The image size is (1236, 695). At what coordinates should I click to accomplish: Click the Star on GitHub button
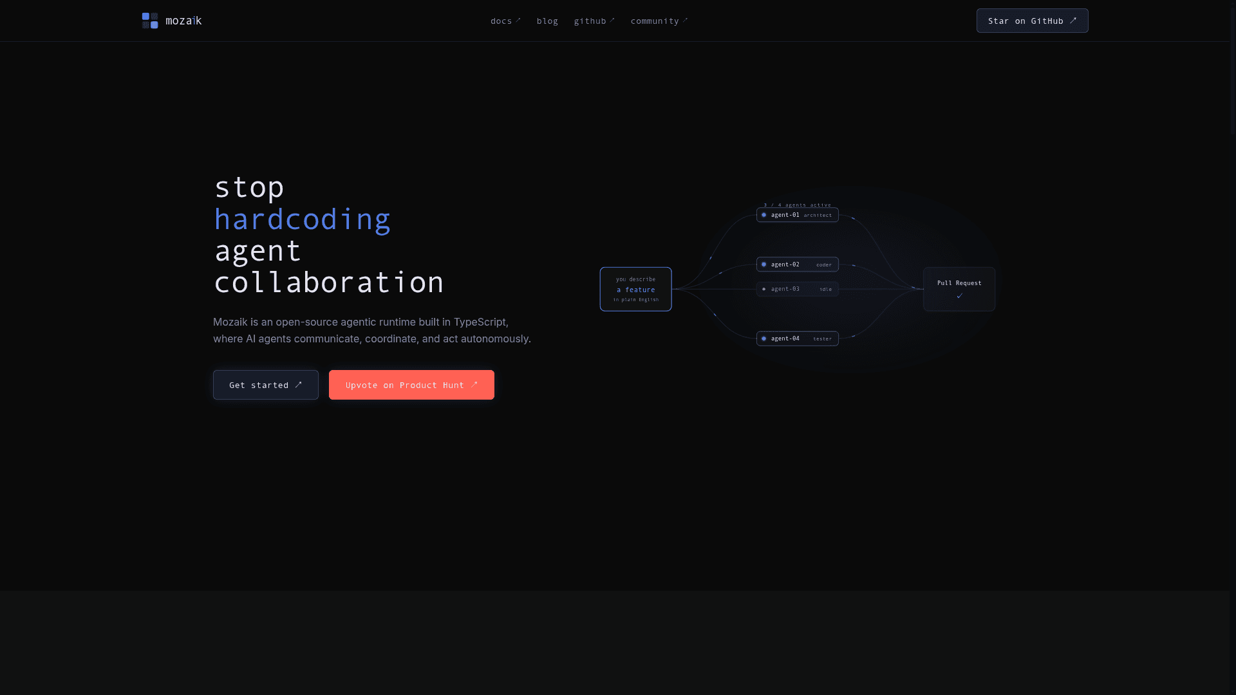tap(1032, 21)
